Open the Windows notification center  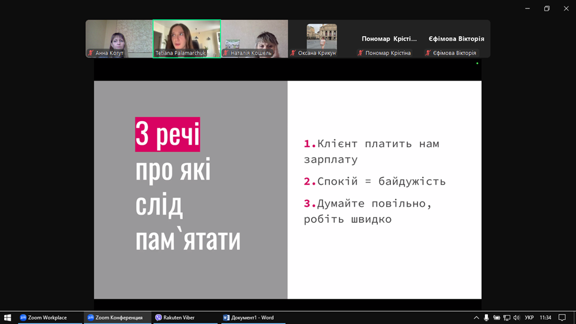coord(562,317)
